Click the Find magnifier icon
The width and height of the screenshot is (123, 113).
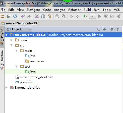(x=57, y=16)
